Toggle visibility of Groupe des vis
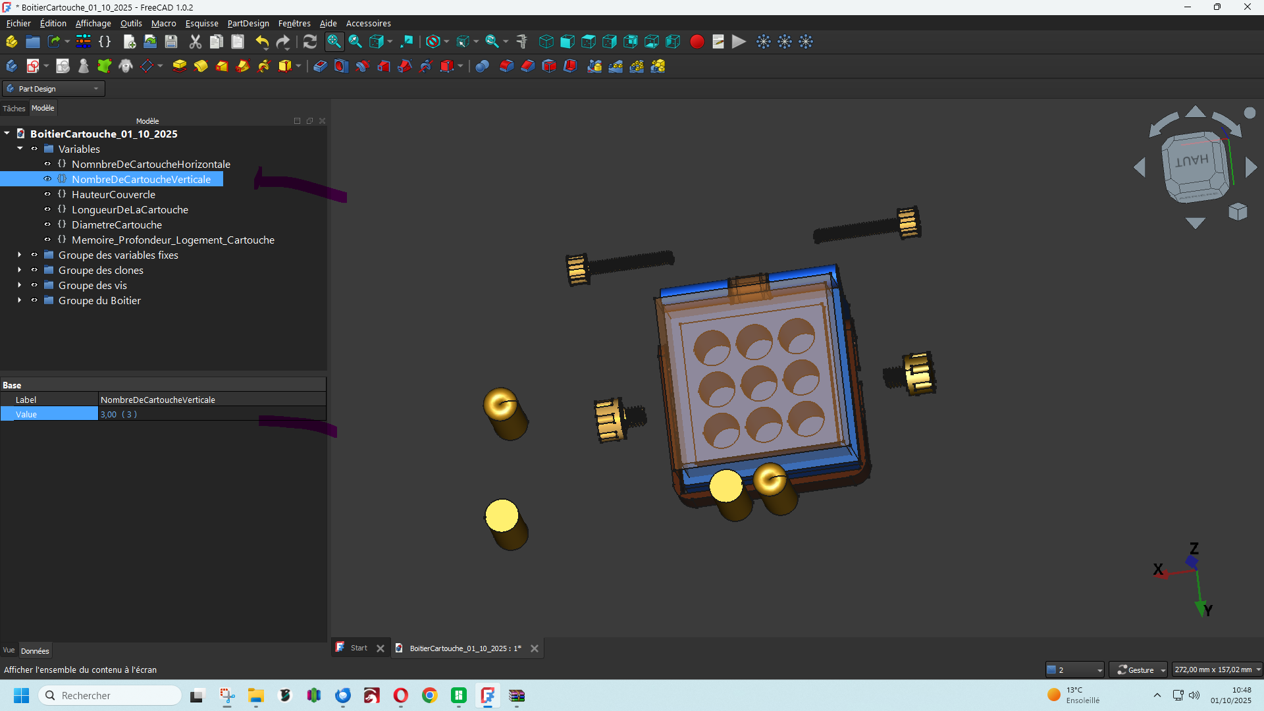Image resolution: width=1264 pixels, height=711 pixels. (34, 285)
